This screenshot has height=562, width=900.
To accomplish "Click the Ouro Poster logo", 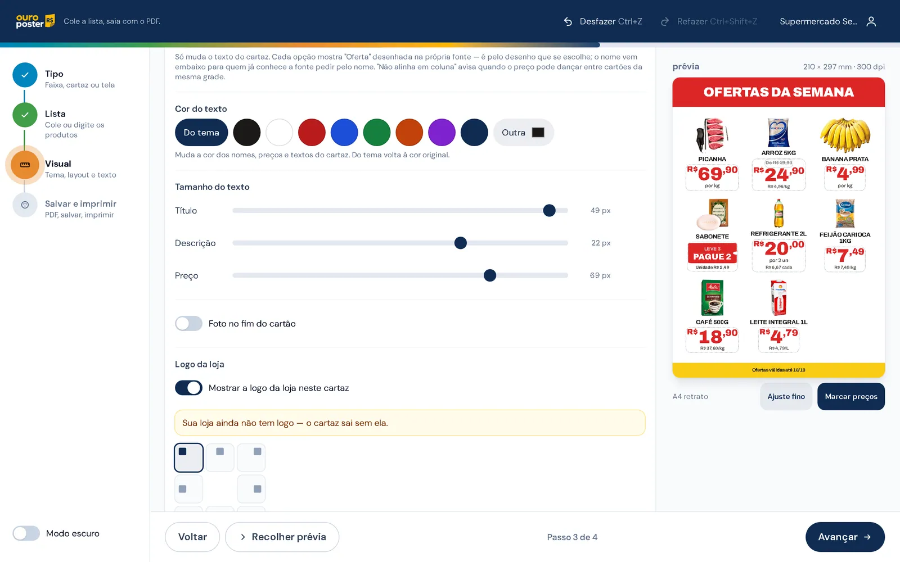I will tap(35, 21).
